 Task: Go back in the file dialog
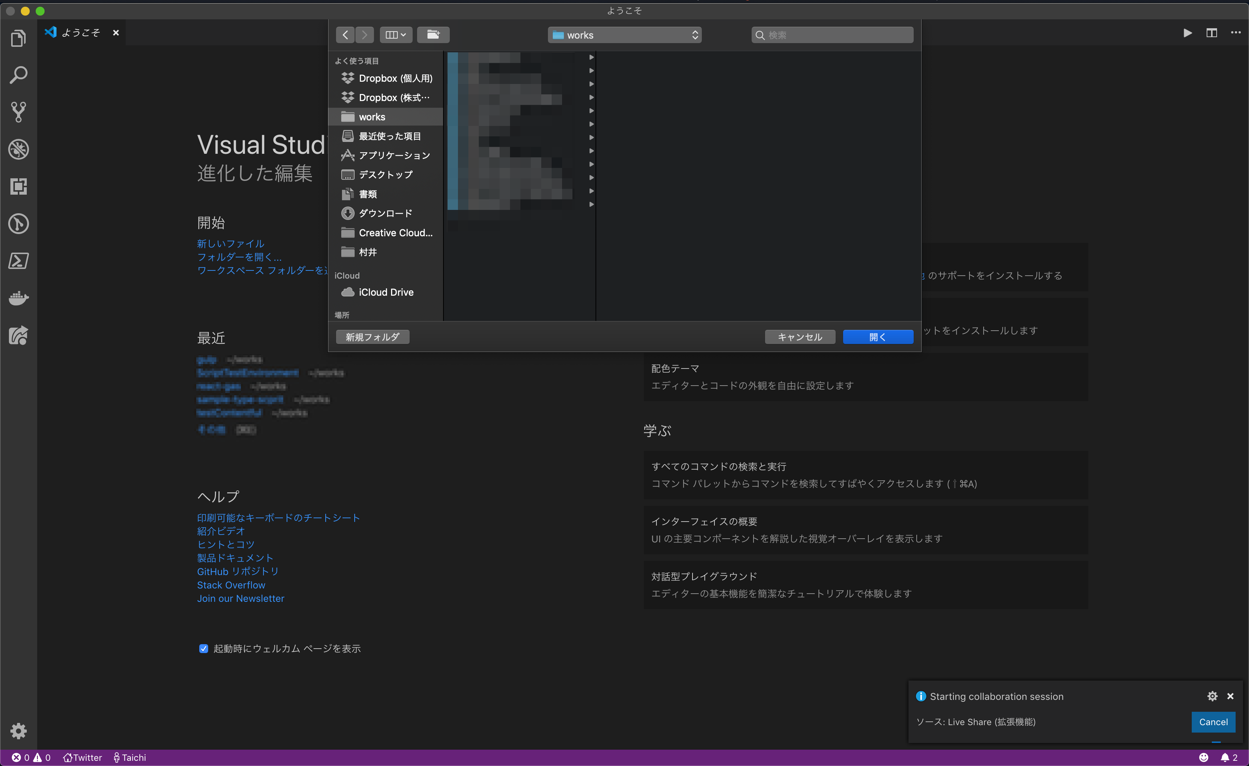click(345, 35)
